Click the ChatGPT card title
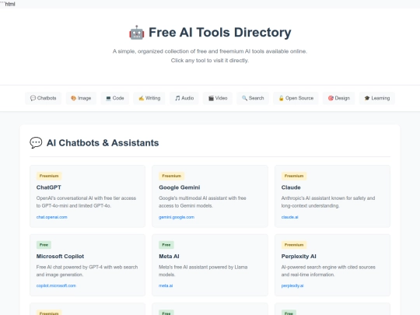Viewport: 420px width, 315px height. click(x=49, y=187)
